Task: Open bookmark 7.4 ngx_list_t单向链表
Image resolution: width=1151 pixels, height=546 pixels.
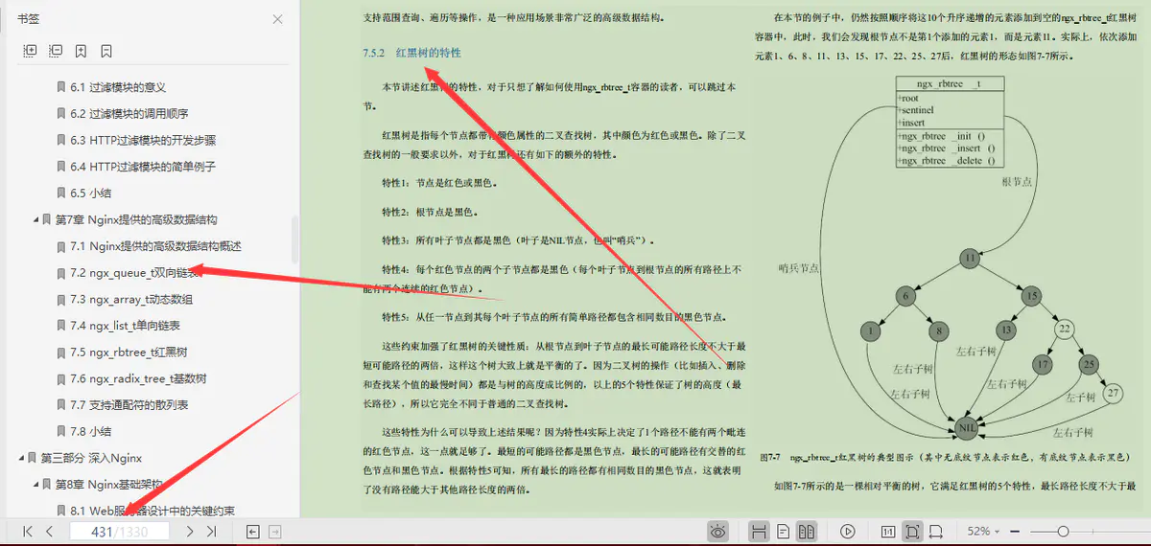Action: 126,326
